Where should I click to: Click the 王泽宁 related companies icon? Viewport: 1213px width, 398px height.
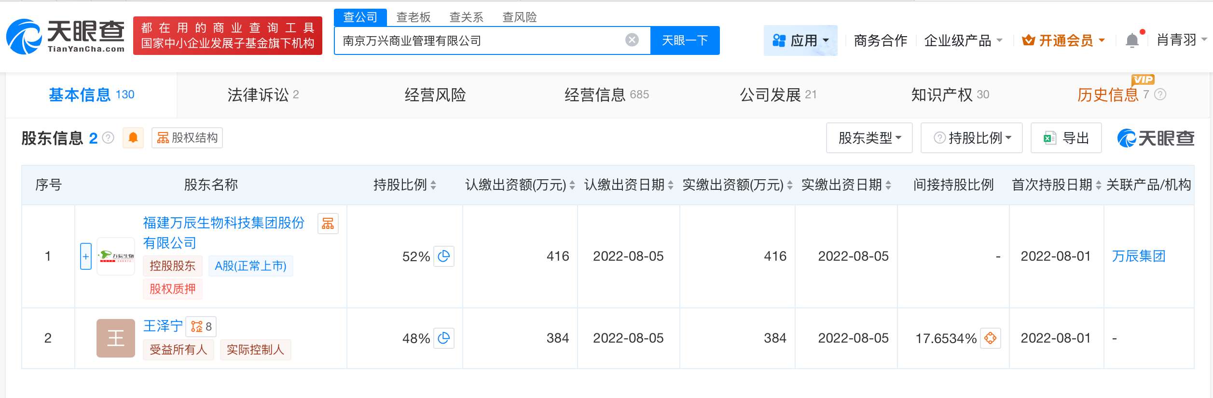pos(201,327)
